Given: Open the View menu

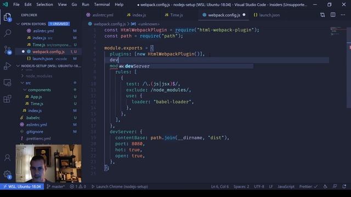Looking at the screenshot, I should click(x=62, y=4).
